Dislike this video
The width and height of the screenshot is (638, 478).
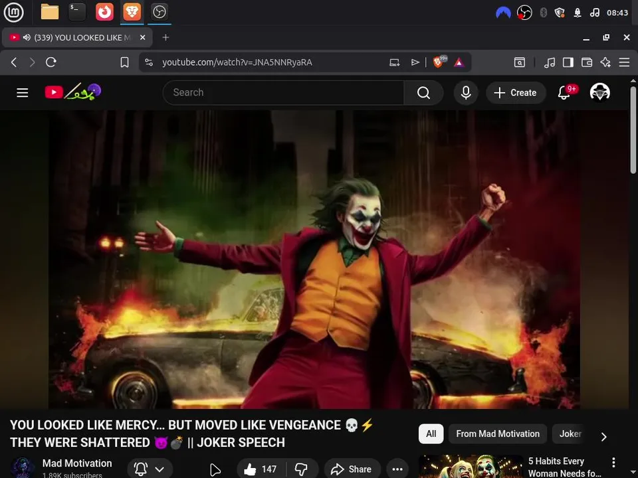[302, 469]
